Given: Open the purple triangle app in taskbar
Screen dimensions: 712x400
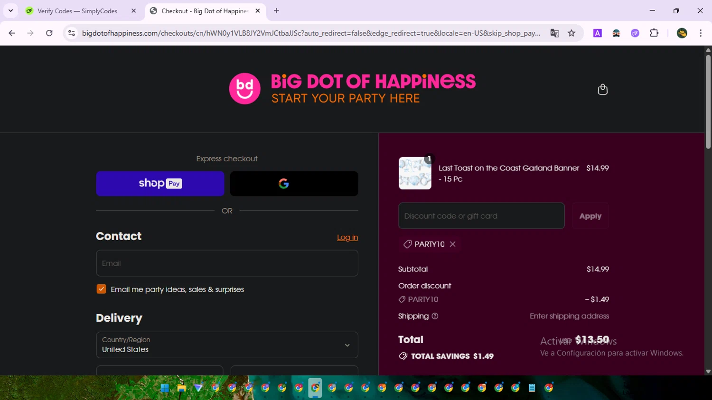Looking at the screenshot, I should click(198, 388).
